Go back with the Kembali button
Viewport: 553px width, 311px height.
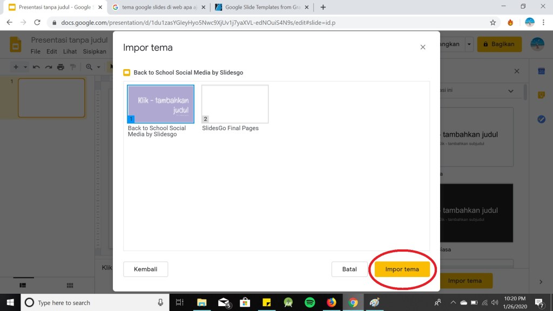coord(145,269)
